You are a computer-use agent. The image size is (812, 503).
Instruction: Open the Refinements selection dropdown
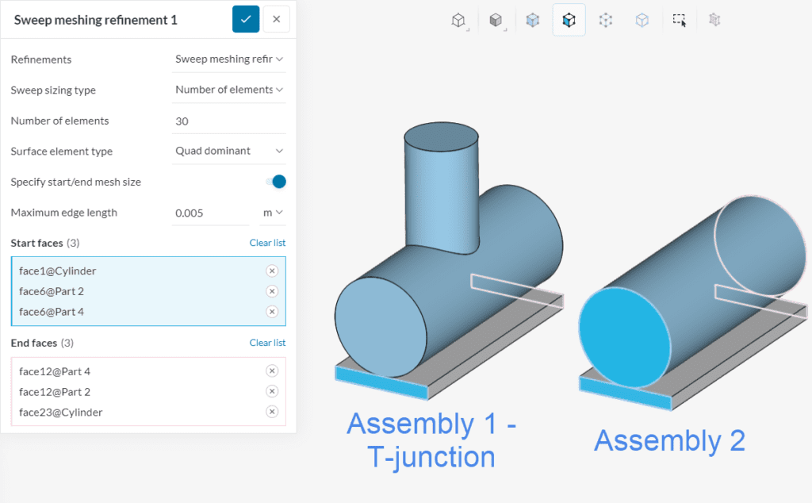tap(228, 59)
